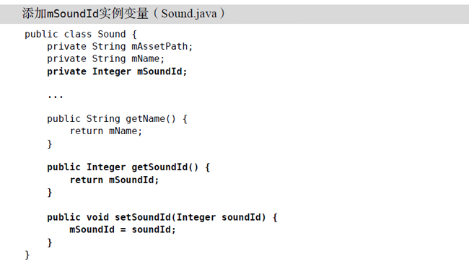
Task: Click the 'return mName;' statement
Action: [x=106, y=131]
